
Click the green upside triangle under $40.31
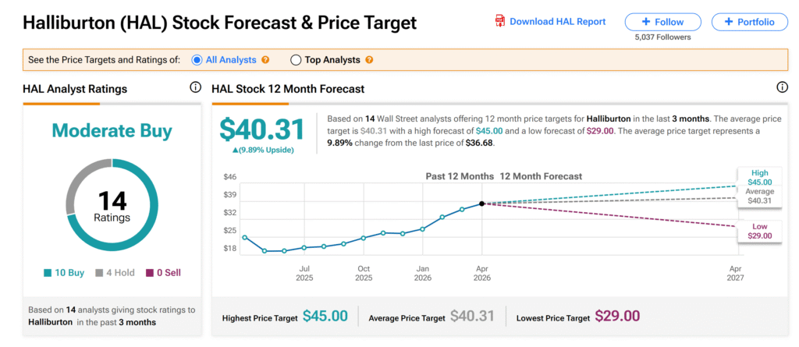point(223,148)
